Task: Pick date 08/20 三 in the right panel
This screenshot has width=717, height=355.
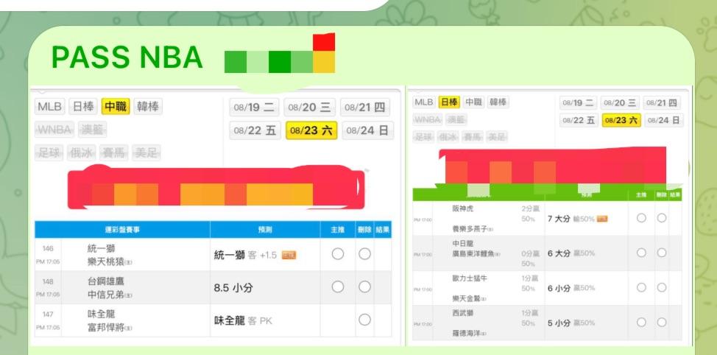Action: click(620, 103)
